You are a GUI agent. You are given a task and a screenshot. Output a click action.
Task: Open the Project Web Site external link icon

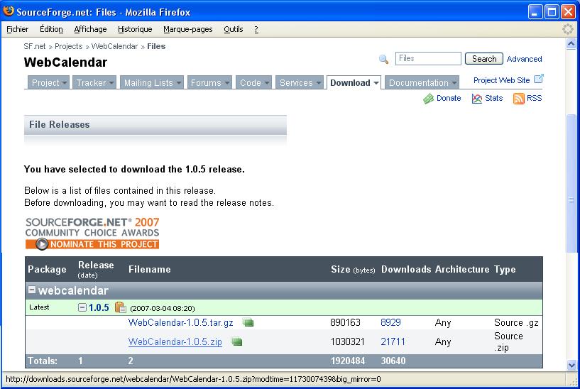point(539,79)
